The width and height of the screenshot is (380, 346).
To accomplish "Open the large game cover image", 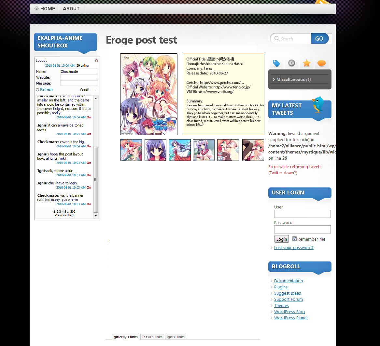I will point(149,94).
